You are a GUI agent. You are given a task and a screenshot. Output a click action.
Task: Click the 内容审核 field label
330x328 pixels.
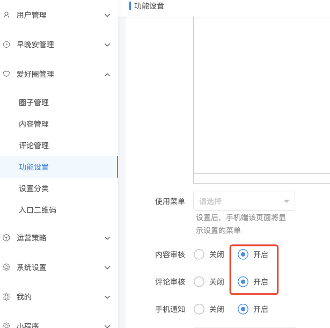[170, 254]
